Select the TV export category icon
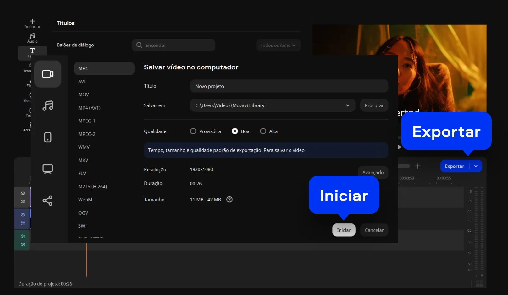Screen dimensions: 508x295 click(48, 169)
